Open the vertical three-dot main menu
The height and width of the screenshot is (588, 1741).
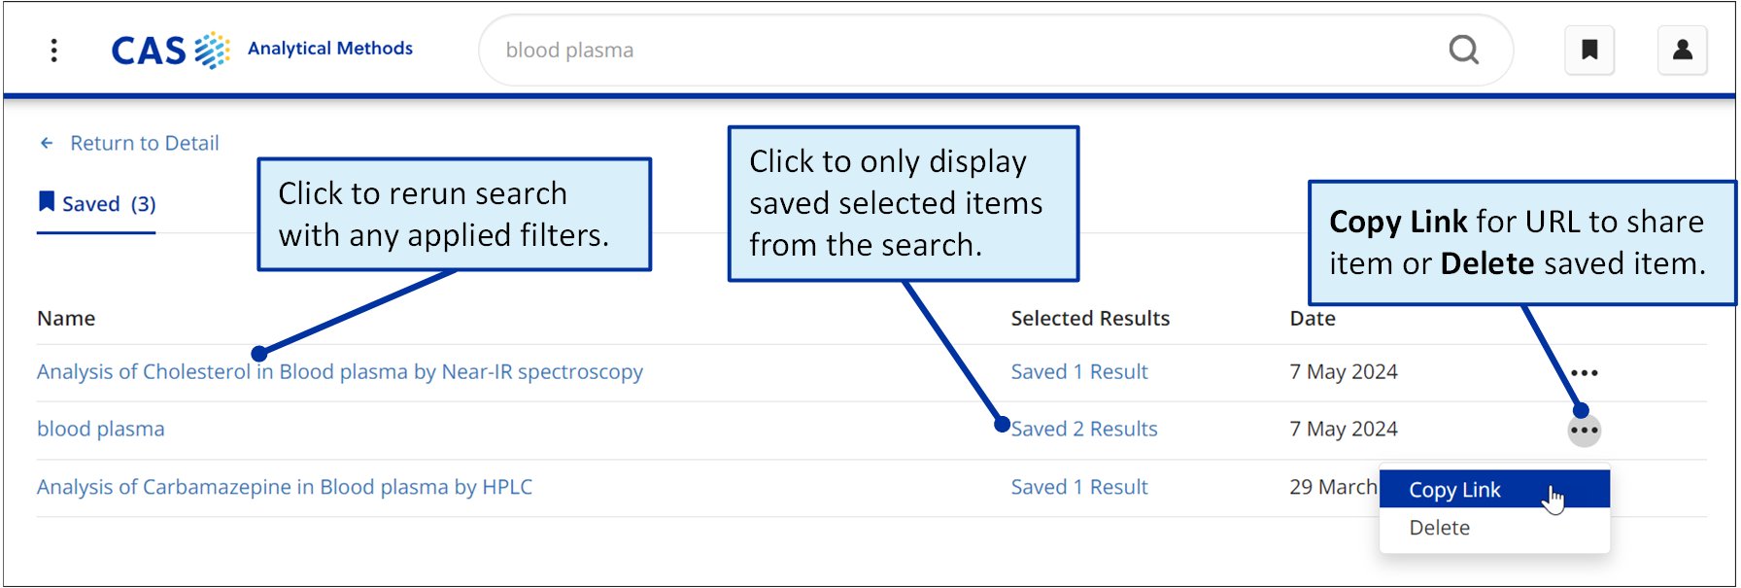coord(54,50)
